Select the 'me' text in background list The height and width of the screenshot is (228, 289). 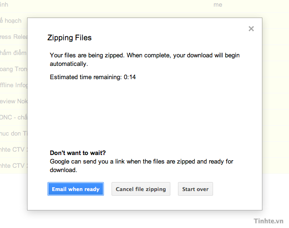click(x=218, y=5)
